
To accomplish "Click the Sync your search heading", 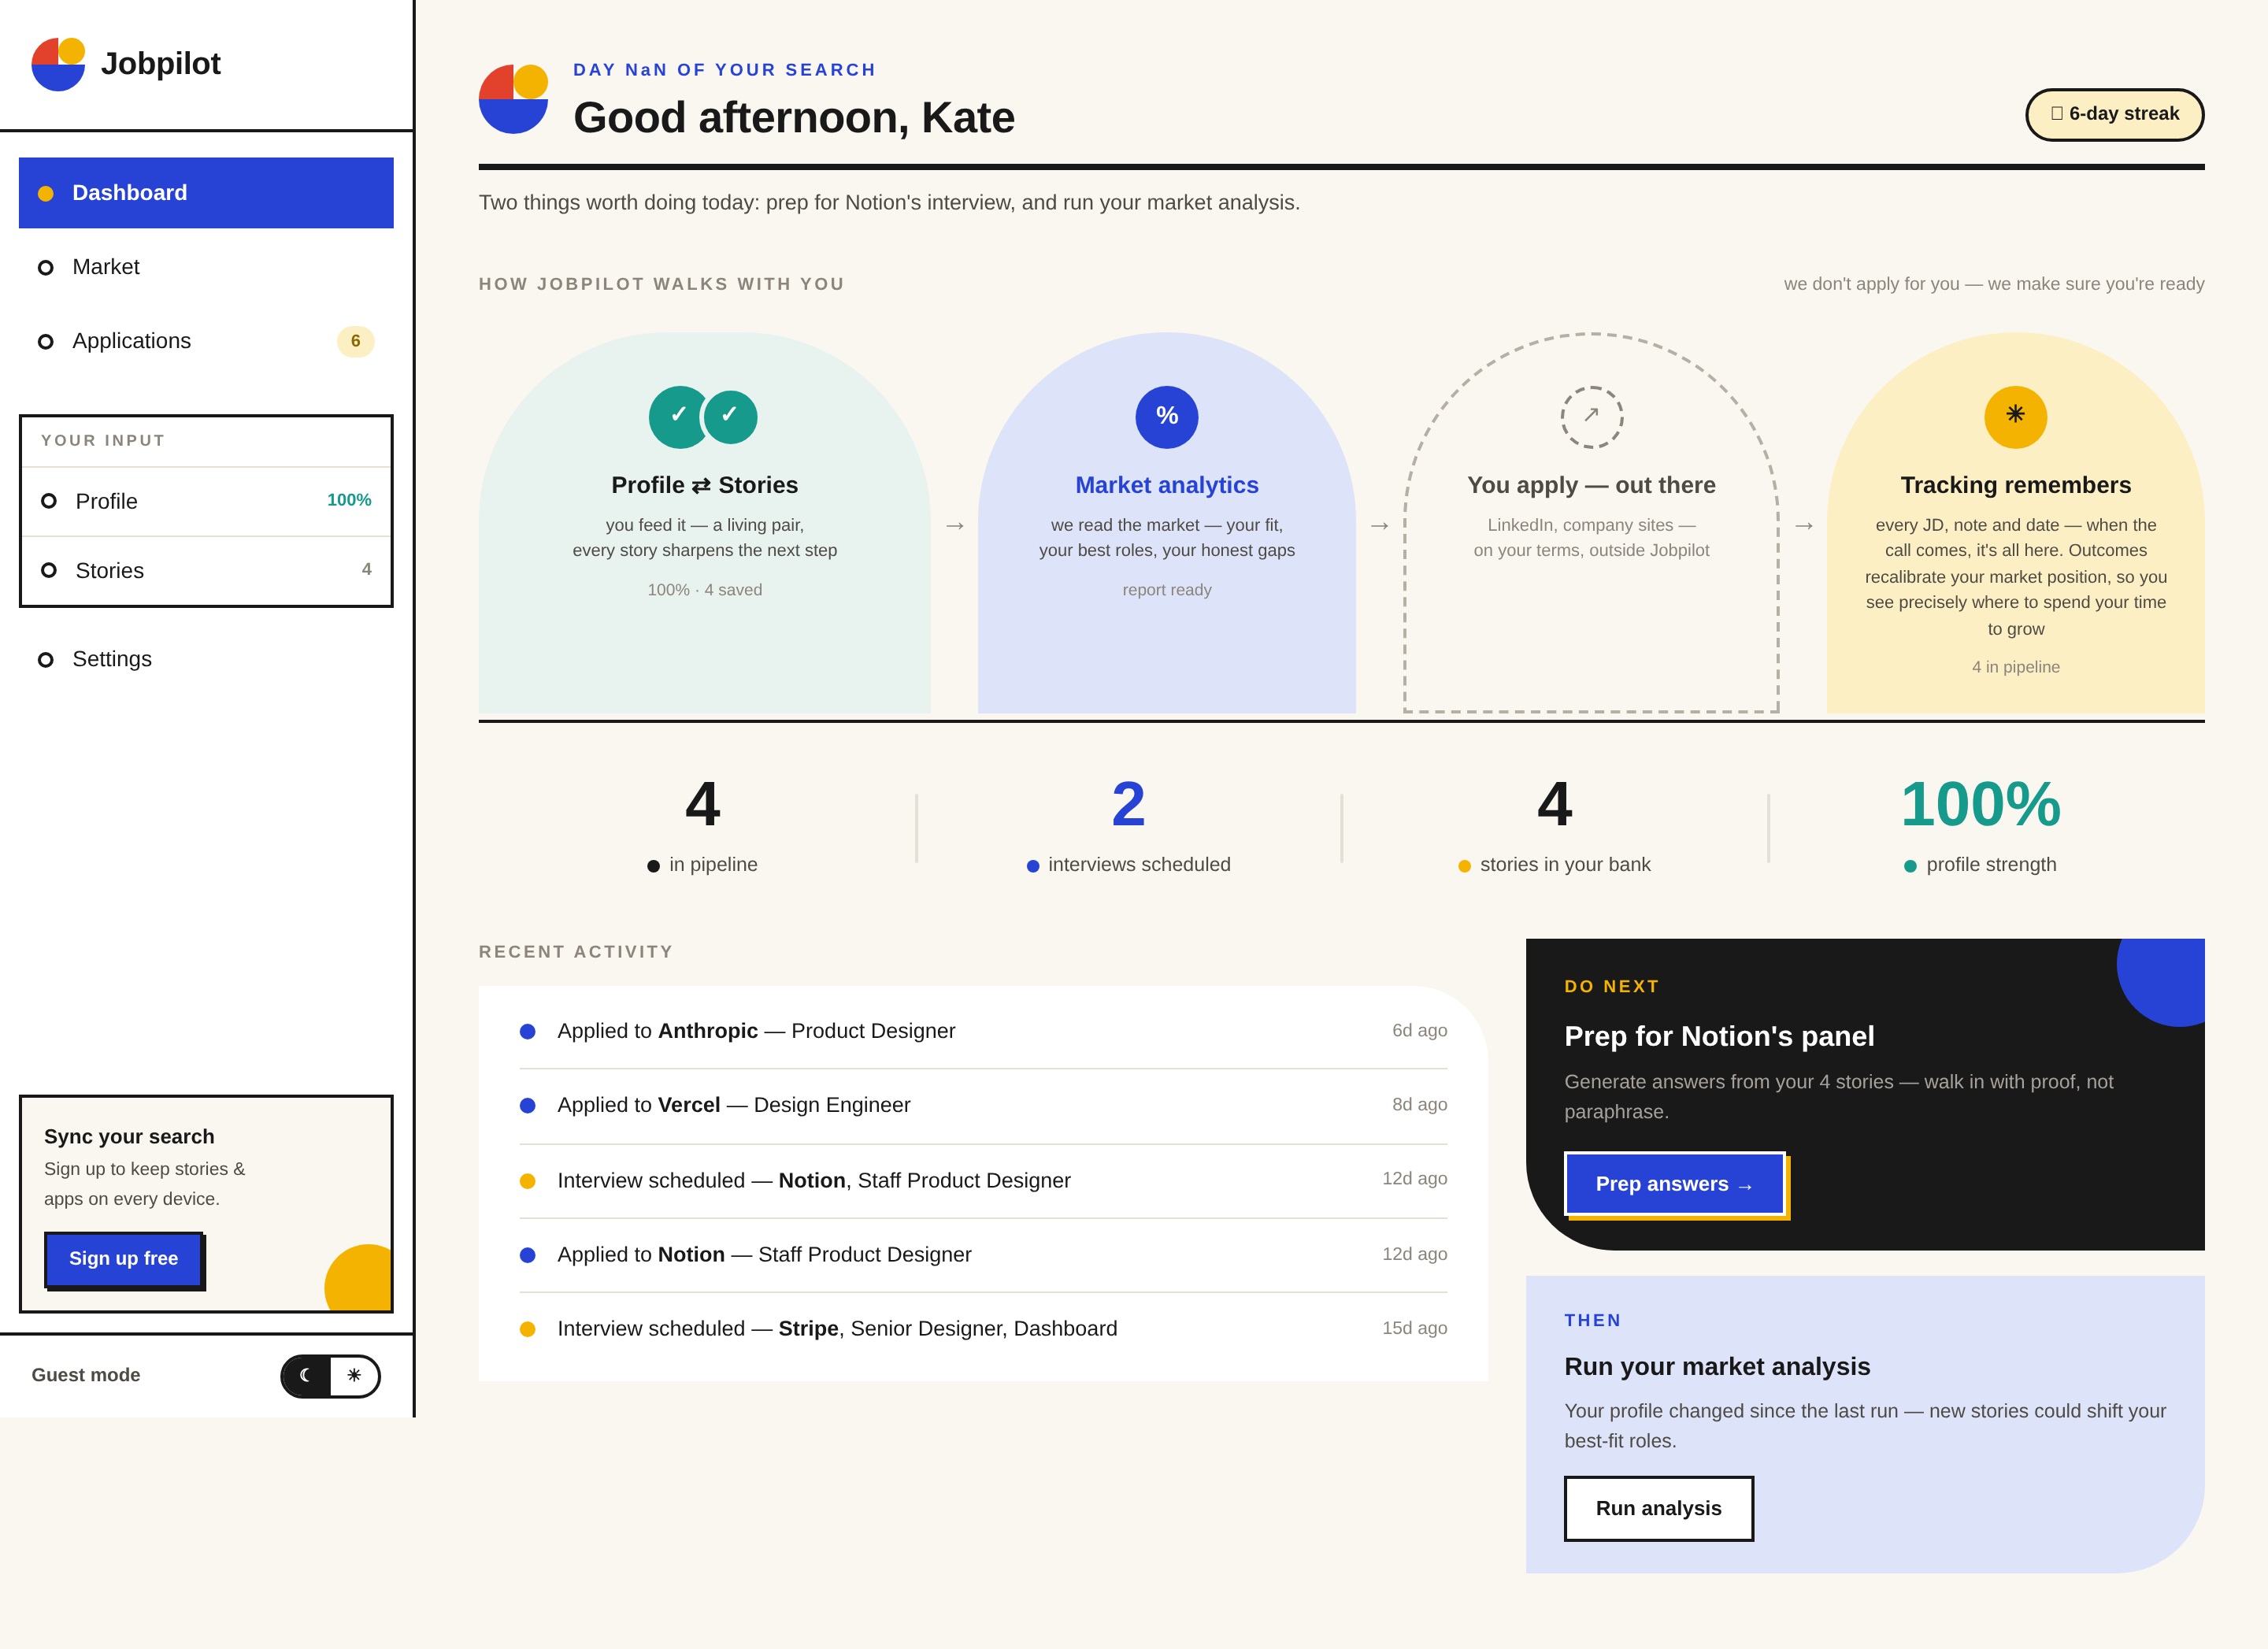I will (129, 1137).
